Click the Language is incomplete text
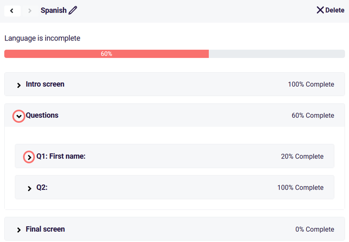The height and width of the screenshot is (242, 349). [x=42, y=38]
